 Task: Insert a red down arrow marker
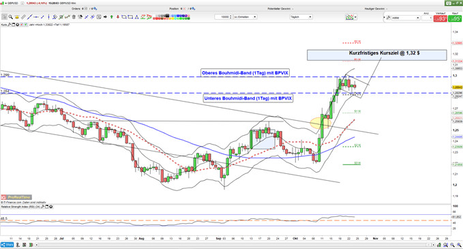[118, 17]
